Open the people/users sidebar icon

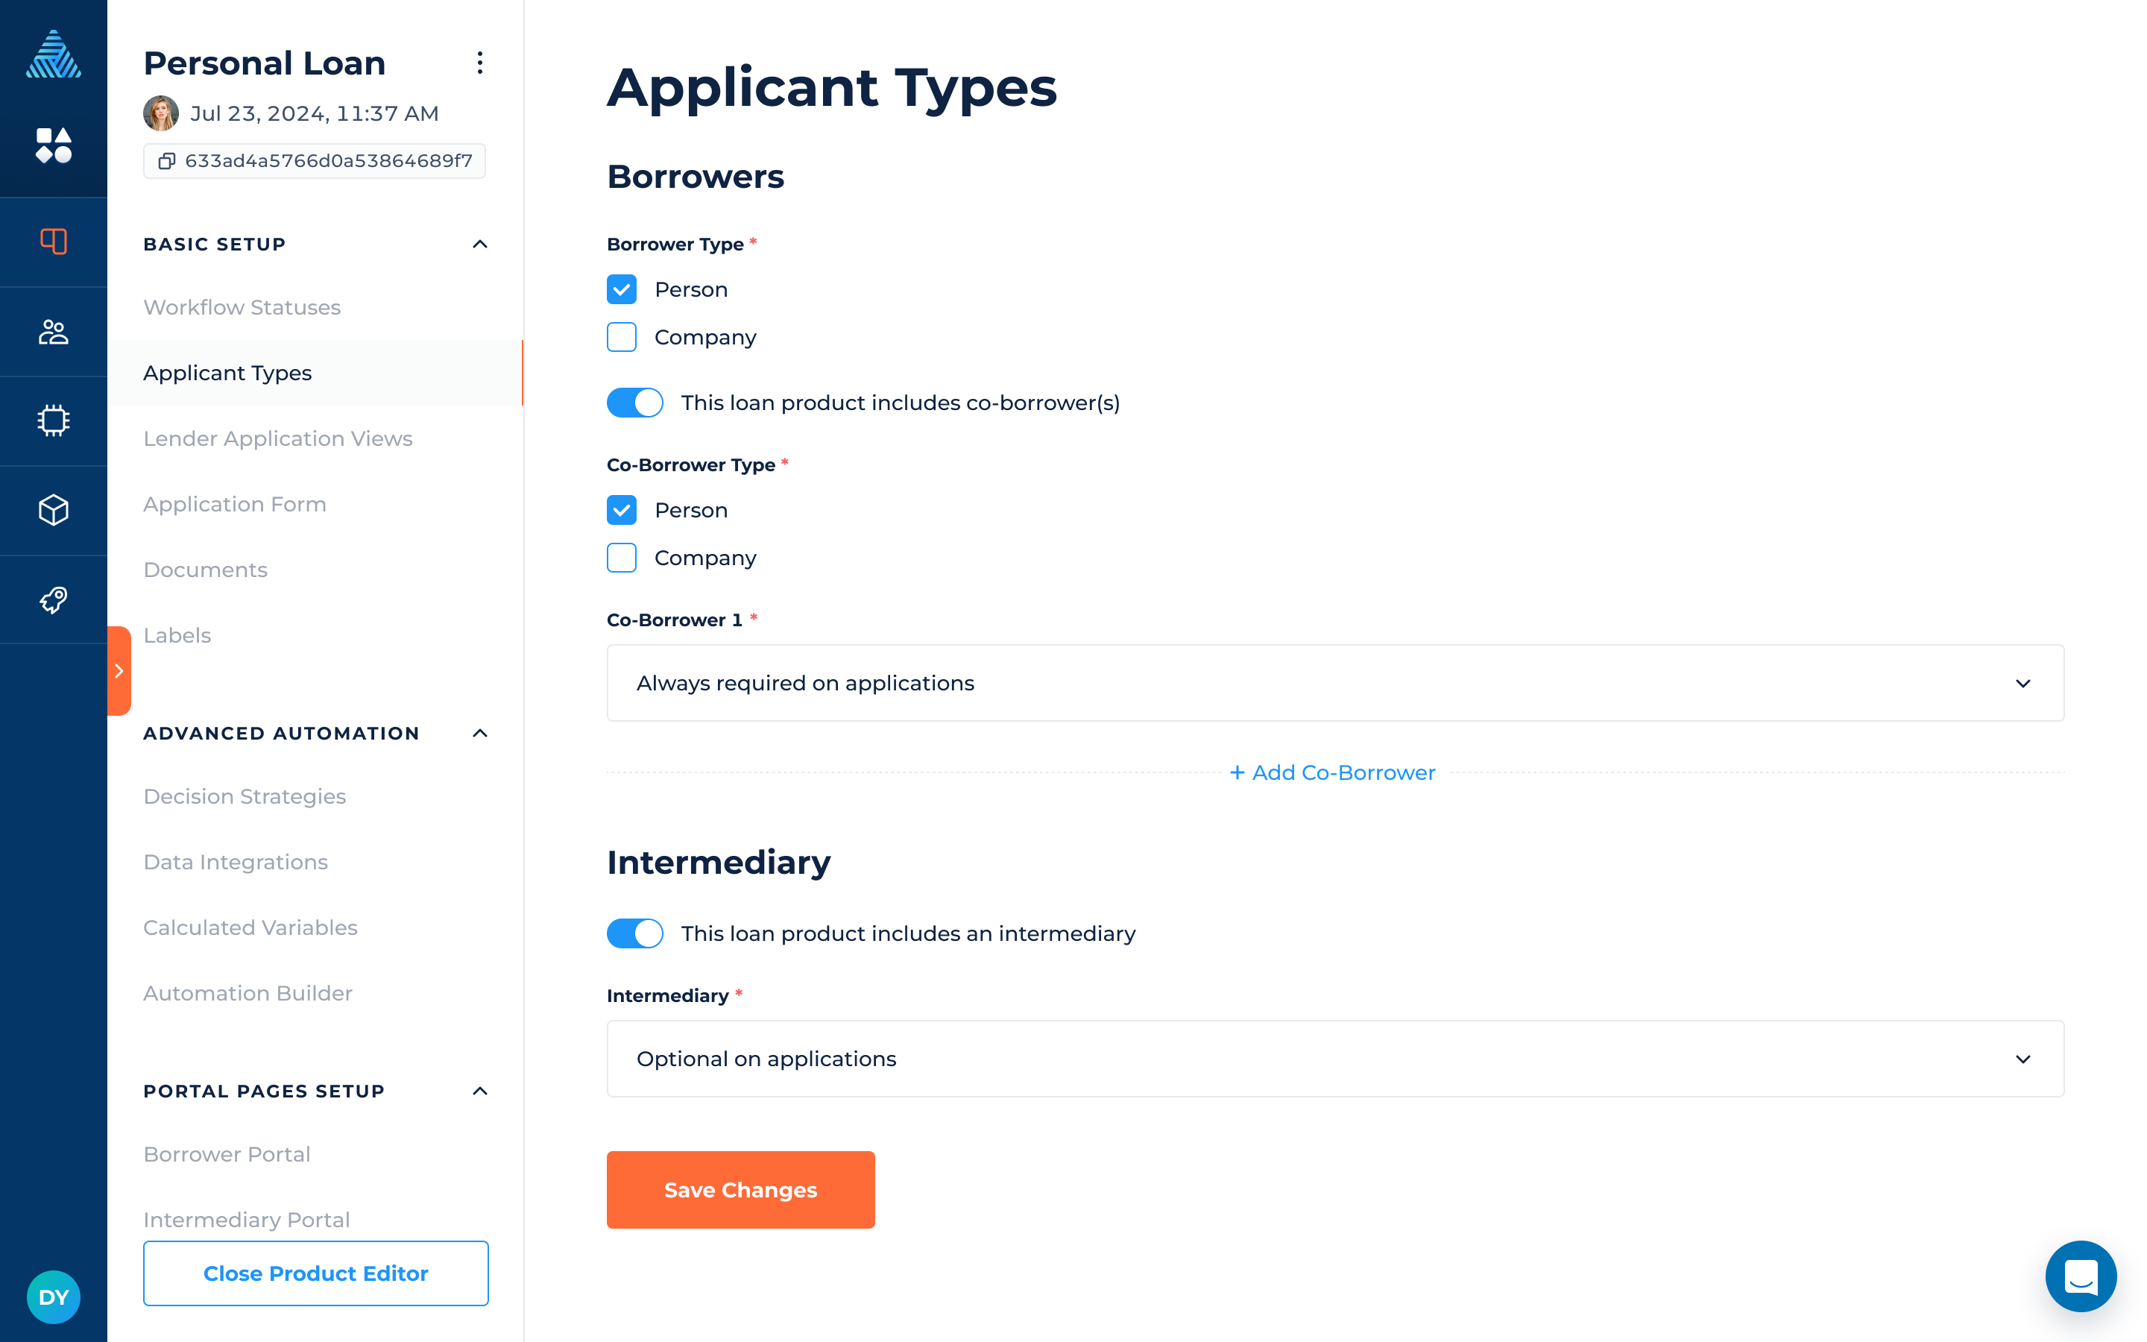pos(53,332)
